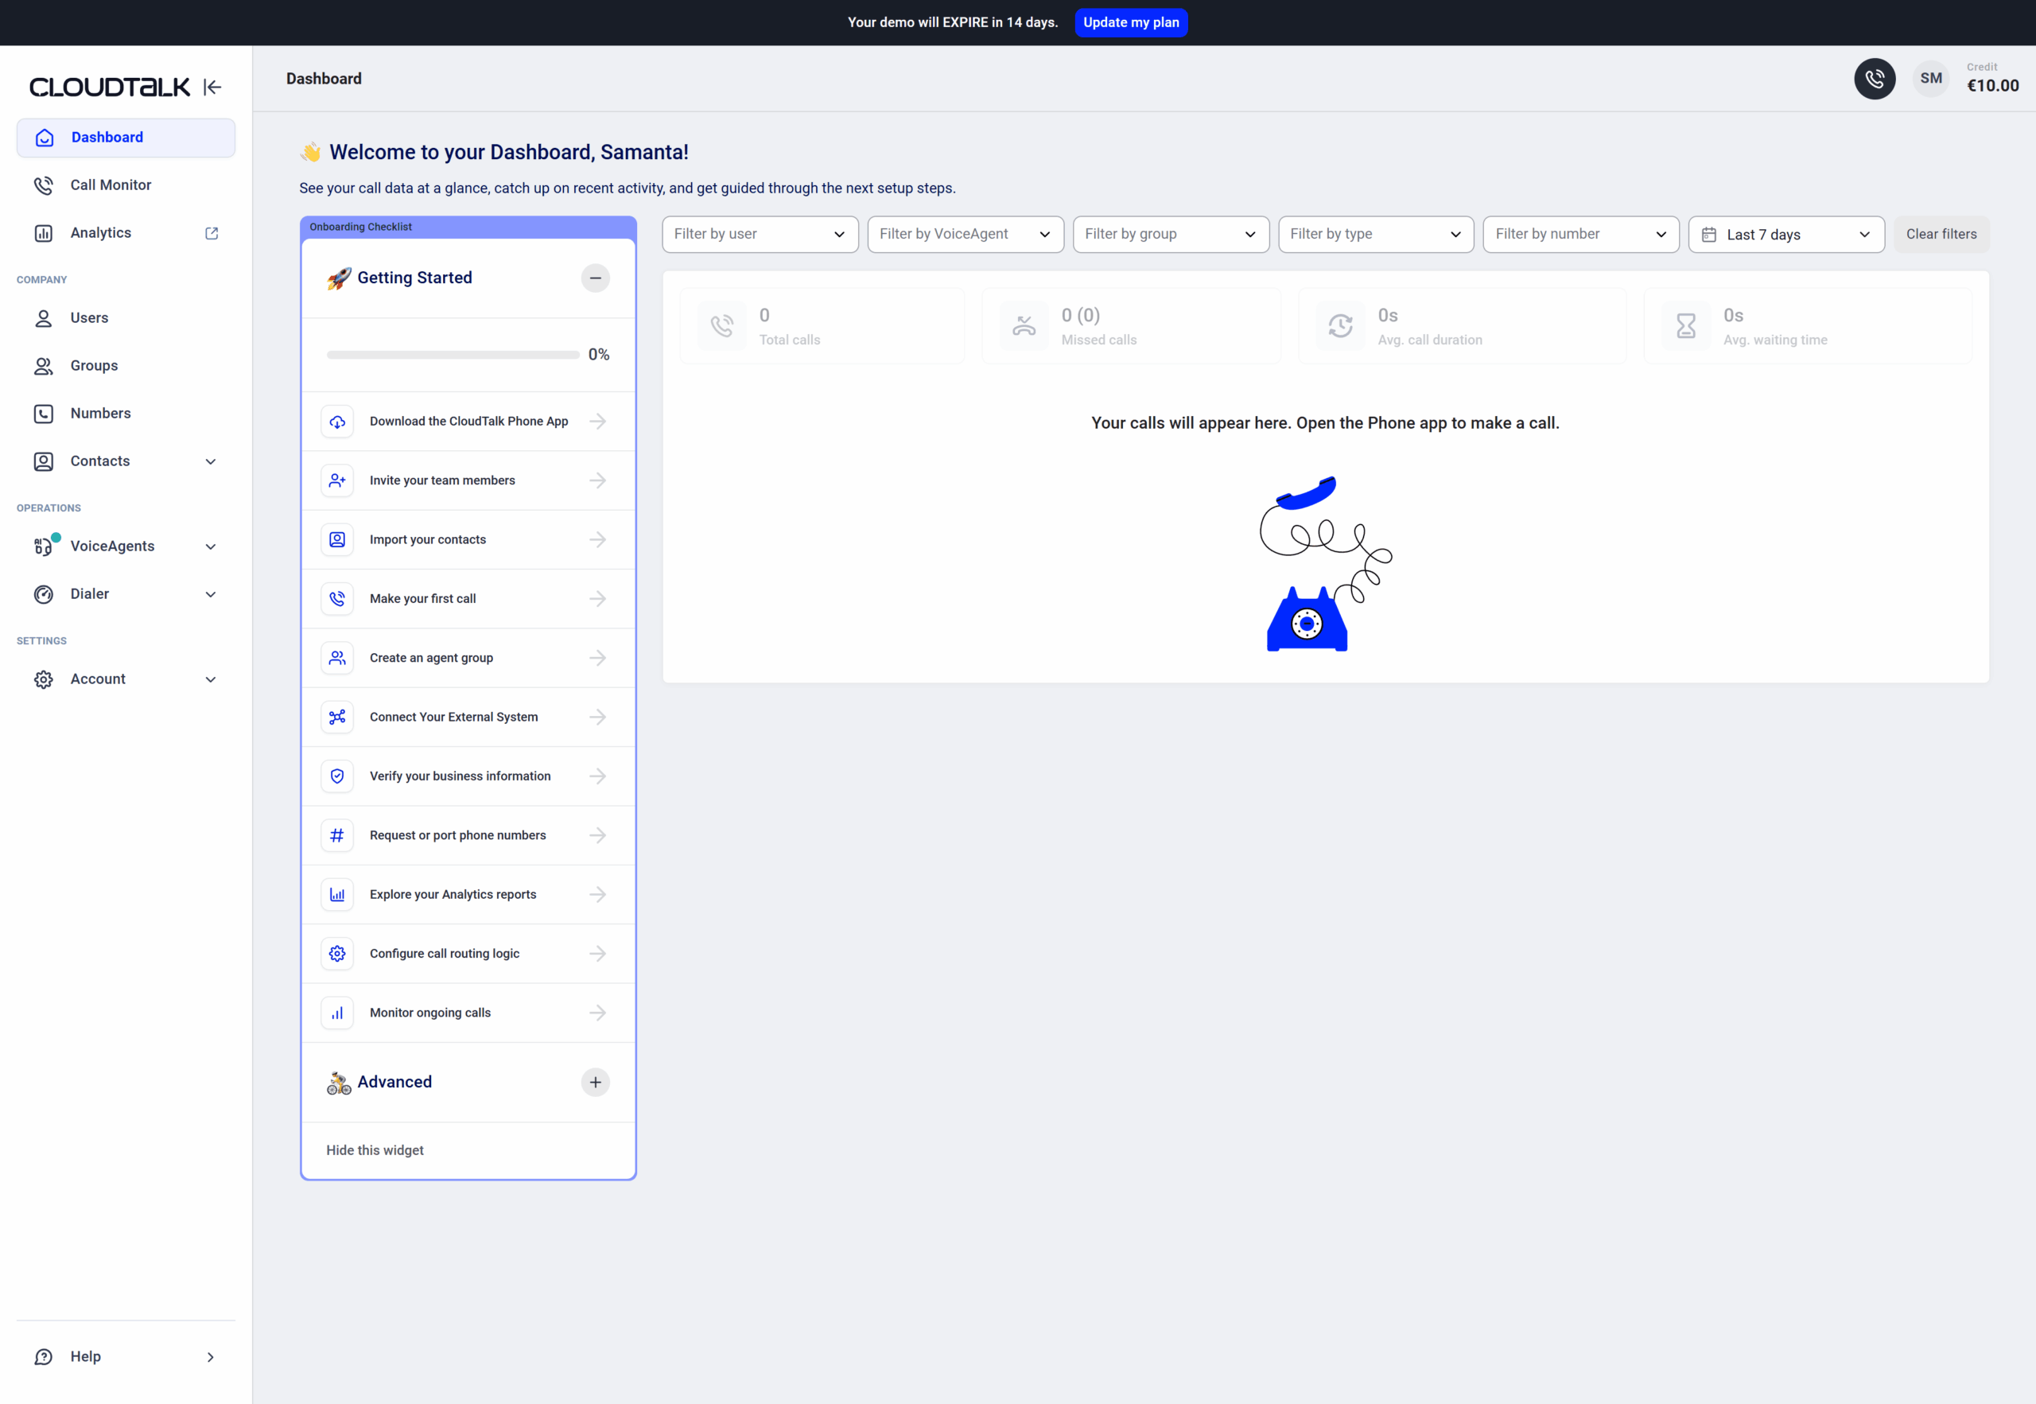Open Download the CloudTalk Phone App step
This screenshot has height=1404, width=2036.
pyautogui.click(x=468, y=422)
